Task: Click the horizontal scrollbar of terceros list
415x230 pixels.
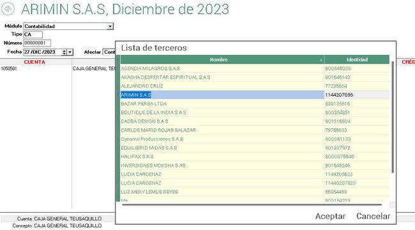Action: 252,204
